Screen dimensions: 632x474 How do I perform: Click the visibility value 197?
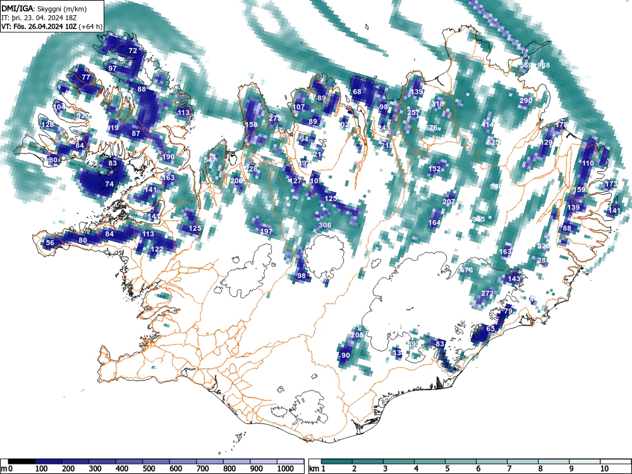(x=266, y=231)
